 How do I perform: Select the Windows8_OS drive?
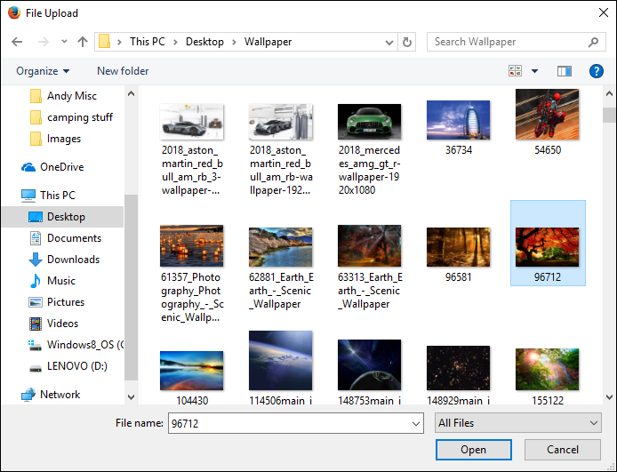(76, 345)
